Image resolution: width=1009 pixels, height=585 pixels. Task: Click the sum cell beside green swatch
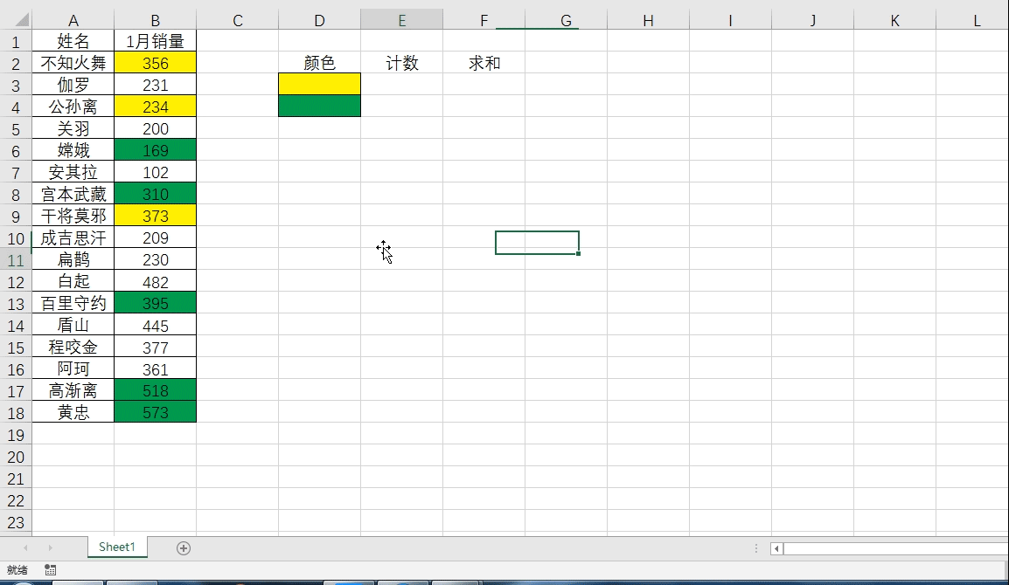click(484, 106)
